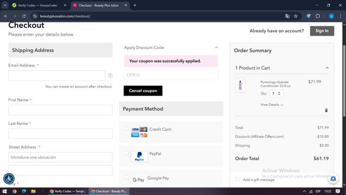Image resolution: width=346 pixels, height=195 pixels.
Task: Open the Chrome profile avatar
Action: (x=331, y=16)
